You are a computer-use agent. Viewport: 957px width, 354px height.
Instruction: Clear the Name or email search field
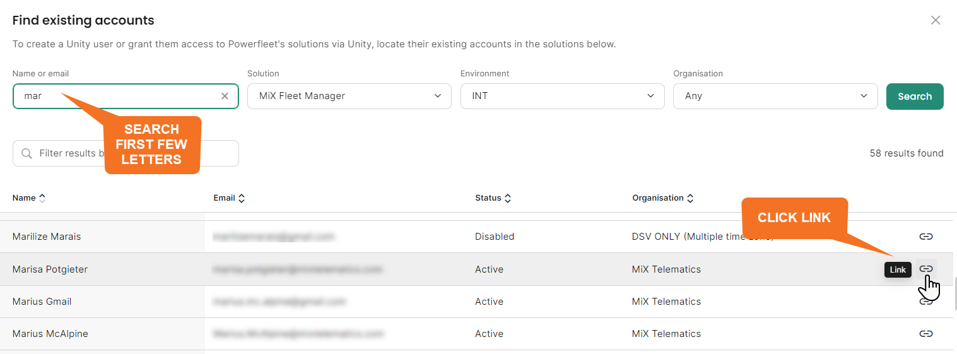point(225,97)
